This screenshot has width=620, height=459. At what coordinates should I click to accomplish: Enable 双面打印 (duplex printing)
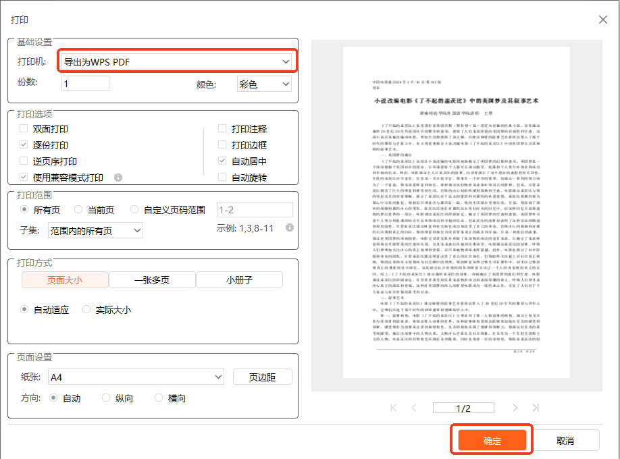pyautogui.click(x=23, y=128)
